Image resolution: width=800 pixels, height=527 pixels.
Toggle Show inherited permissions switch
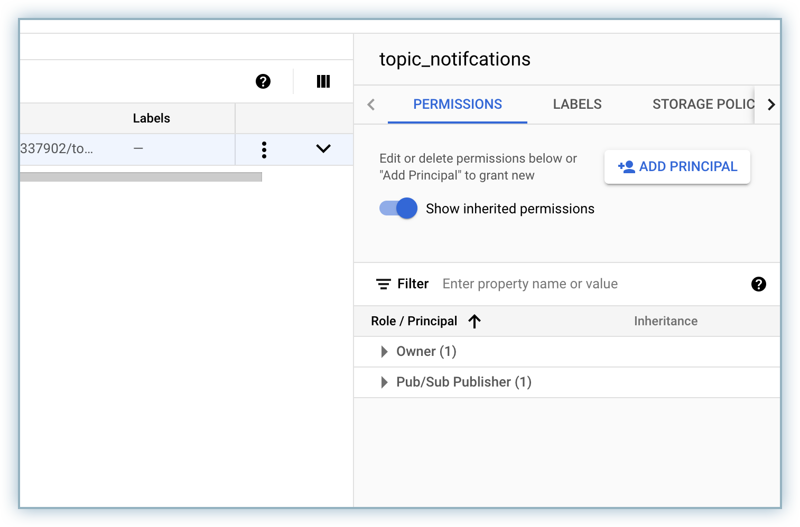[x=398, y=209]
